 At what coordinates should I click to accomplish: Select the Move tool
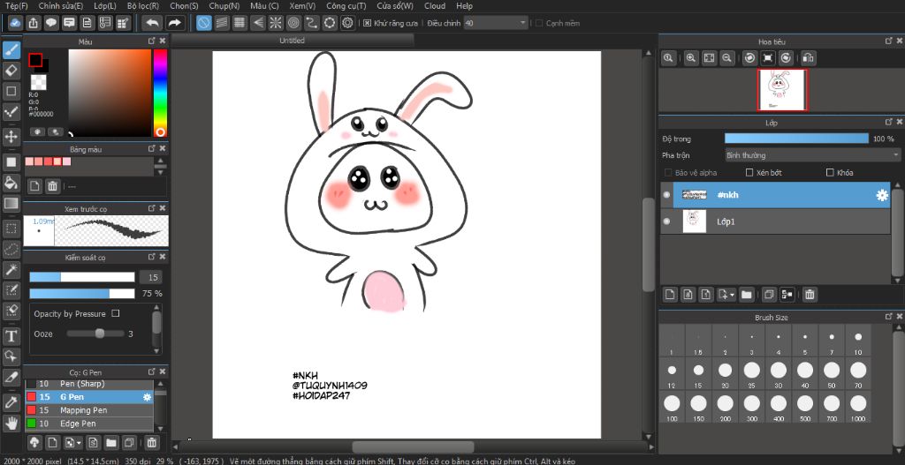pyautogui.click(x=11, y=137)
